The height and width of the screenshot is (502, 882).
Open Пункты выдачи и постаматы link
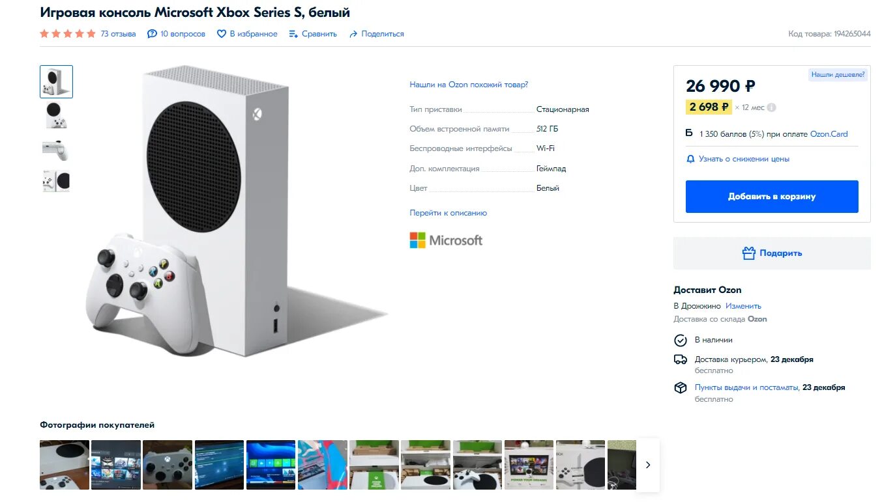747,387
